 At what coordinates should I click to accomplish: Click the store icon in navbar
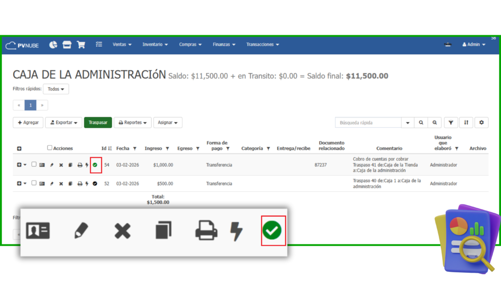pyautogui.click(x=67, y=44)
